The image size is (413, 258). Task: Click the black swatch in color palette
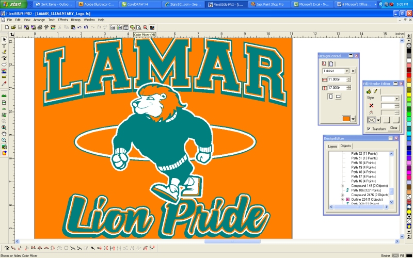pos(409,51)
